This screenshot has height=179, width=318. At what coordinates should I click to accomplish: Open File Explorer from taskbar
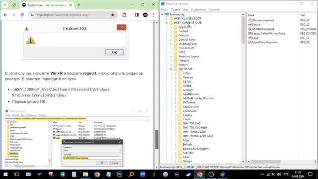tap(85, 175)
